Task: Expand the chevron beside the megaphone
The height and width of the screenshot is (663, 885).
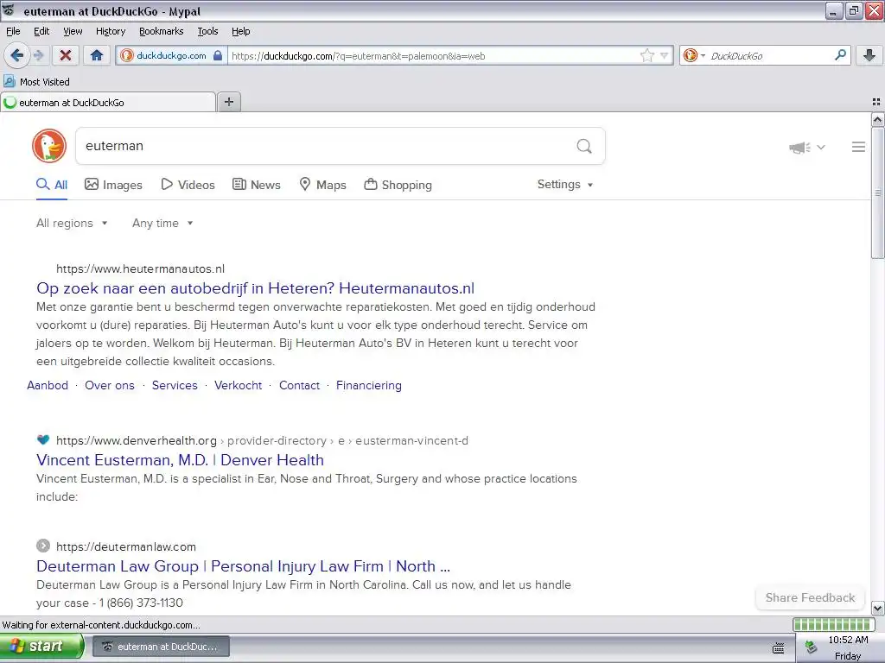Action: click(821, 147)
